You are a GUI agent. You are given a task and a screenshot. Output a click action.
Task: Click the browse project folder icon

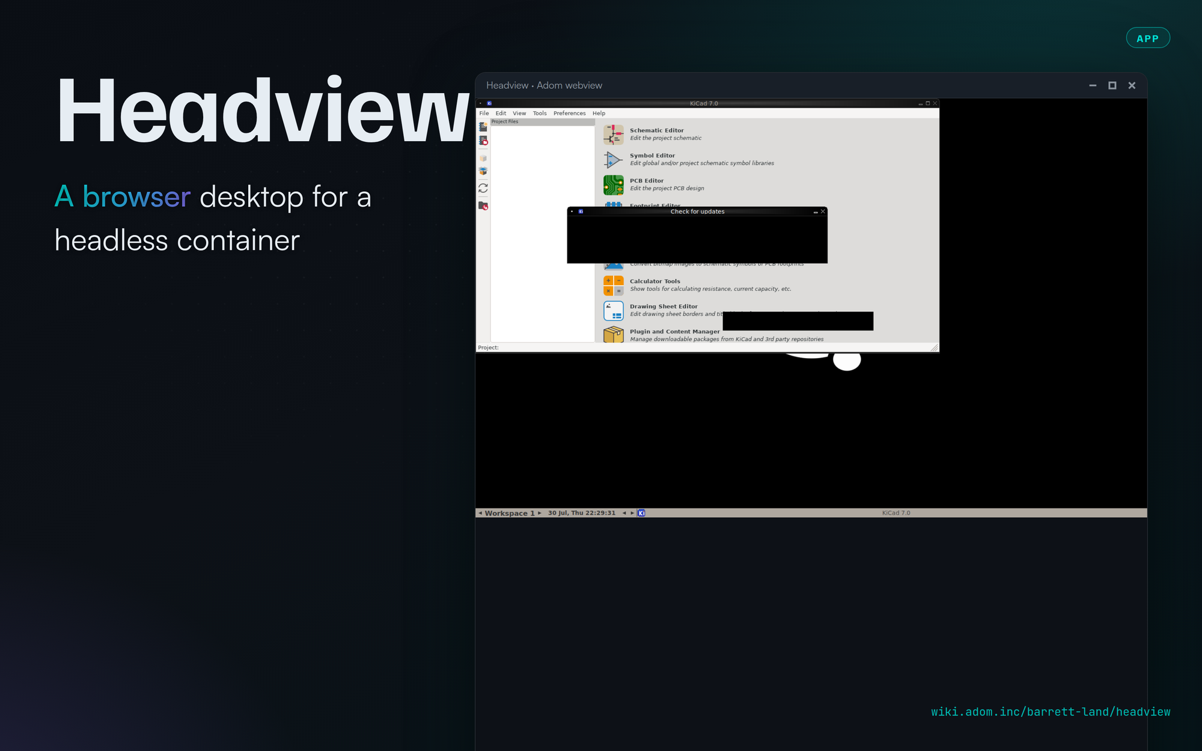[x=483, y=205]
